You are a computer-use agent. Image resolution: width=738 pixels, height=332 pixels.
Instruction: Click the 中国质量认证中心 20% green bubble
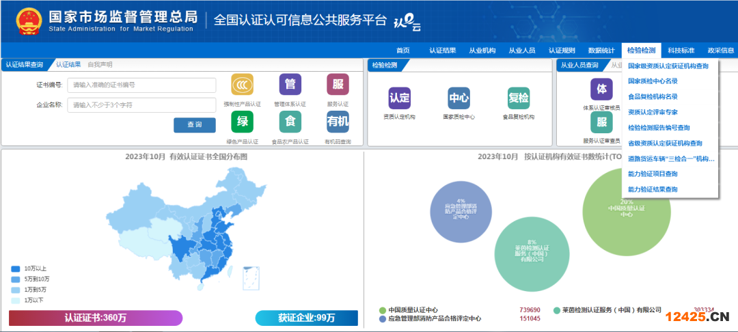pos(627,212)
